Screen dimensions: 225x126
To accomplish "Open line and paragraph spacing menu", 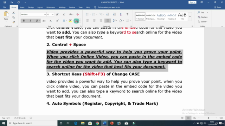I will [x=115, y=21].
